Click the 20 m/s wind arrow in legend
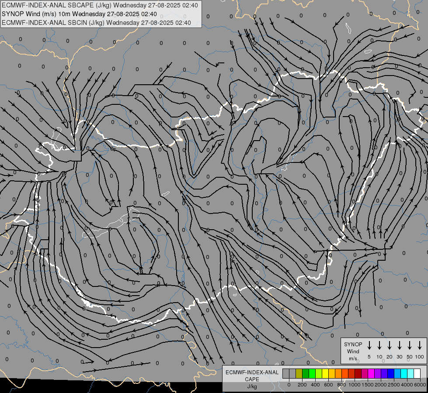The height and width of the screenshot is (393, 428). tap(390, 345)
